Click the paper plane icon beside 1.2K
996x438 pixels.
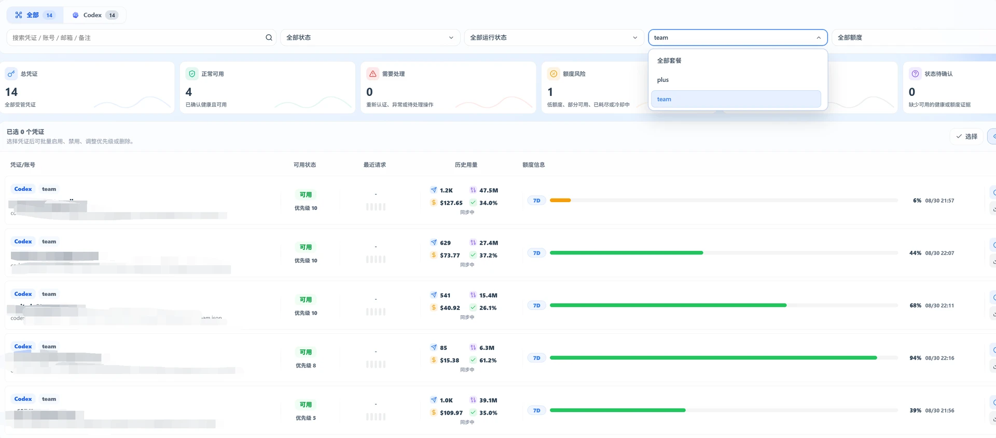(434, 190)
